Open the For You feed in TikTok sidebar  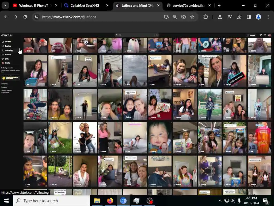point(6,42)
